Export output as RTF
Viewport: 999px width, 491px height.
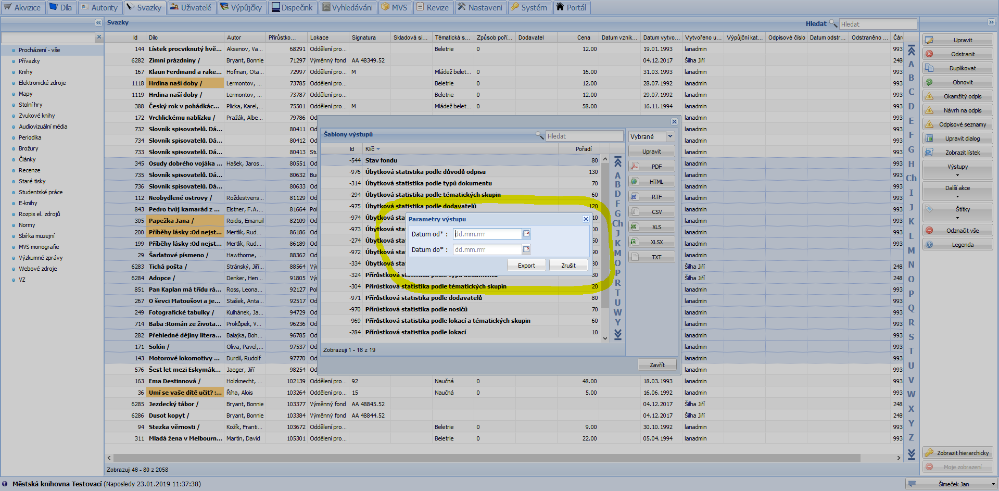click(651, 197)
